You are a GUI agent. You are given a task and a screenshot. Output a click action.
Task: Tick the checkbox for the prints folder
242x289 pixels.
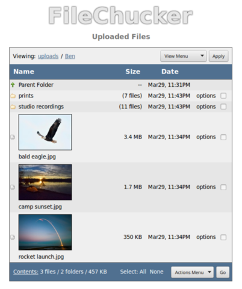point(223,96)
